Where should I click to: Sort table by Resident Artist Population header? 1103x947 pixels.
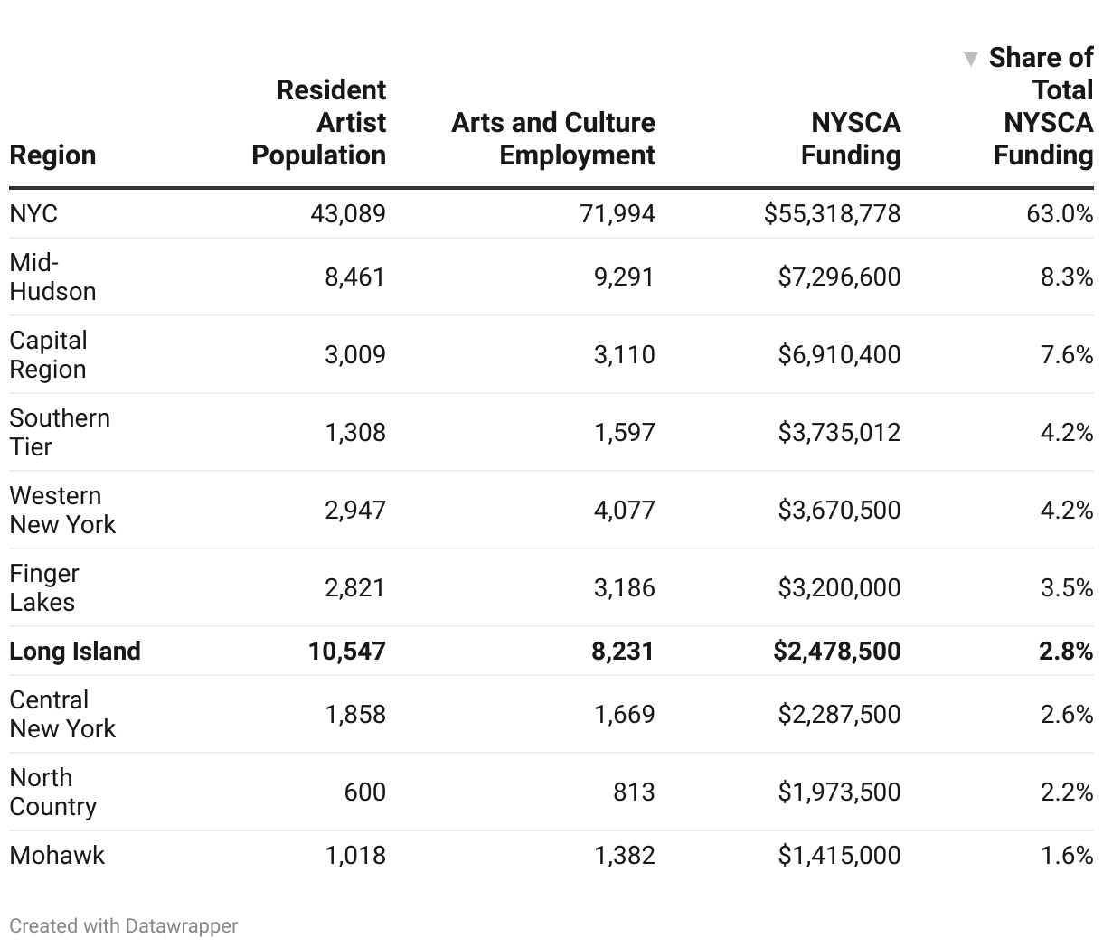tap(319, 123)
